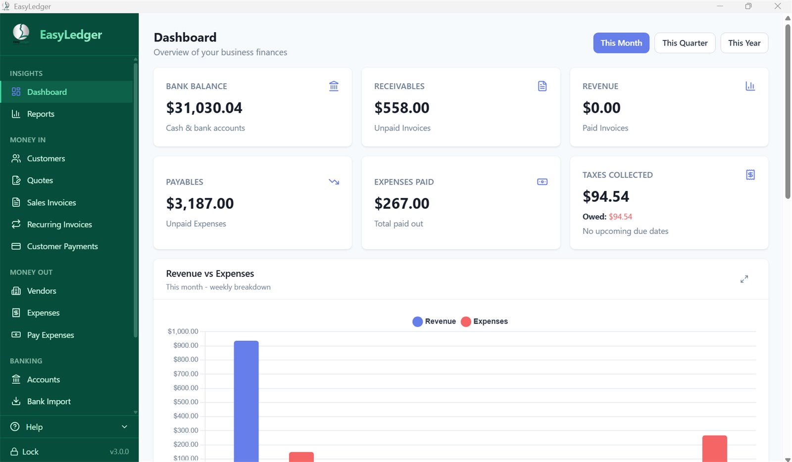Click the 'No upcoming due dates' text
Viewport: 792px width, 462px height.
click(626, 231)
